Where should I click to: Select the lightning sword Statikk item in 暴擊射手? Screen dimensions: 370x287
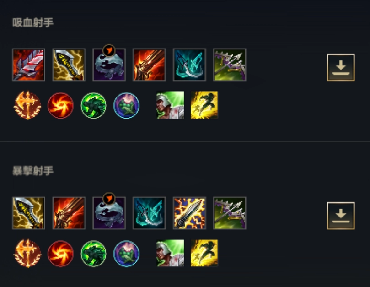189,213
